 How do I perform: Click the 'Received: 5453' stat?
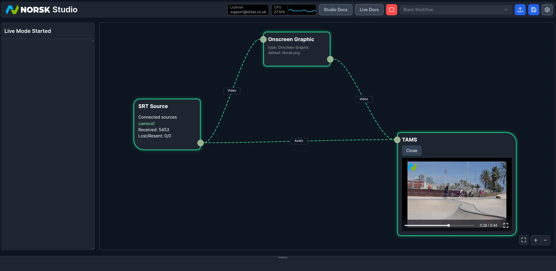(154, 130)
